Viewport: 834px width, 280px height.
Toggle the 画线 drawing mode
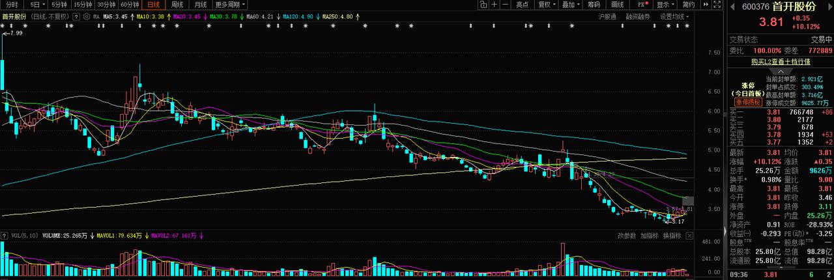click(618, 5)
